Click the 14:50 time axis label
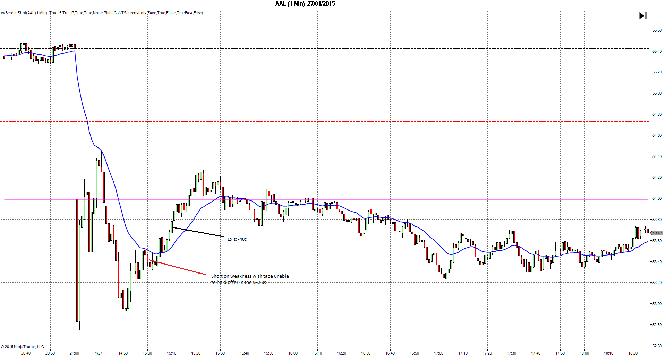Image resolution: width=666 pixels, height=358 pixels. click(123, 353)
